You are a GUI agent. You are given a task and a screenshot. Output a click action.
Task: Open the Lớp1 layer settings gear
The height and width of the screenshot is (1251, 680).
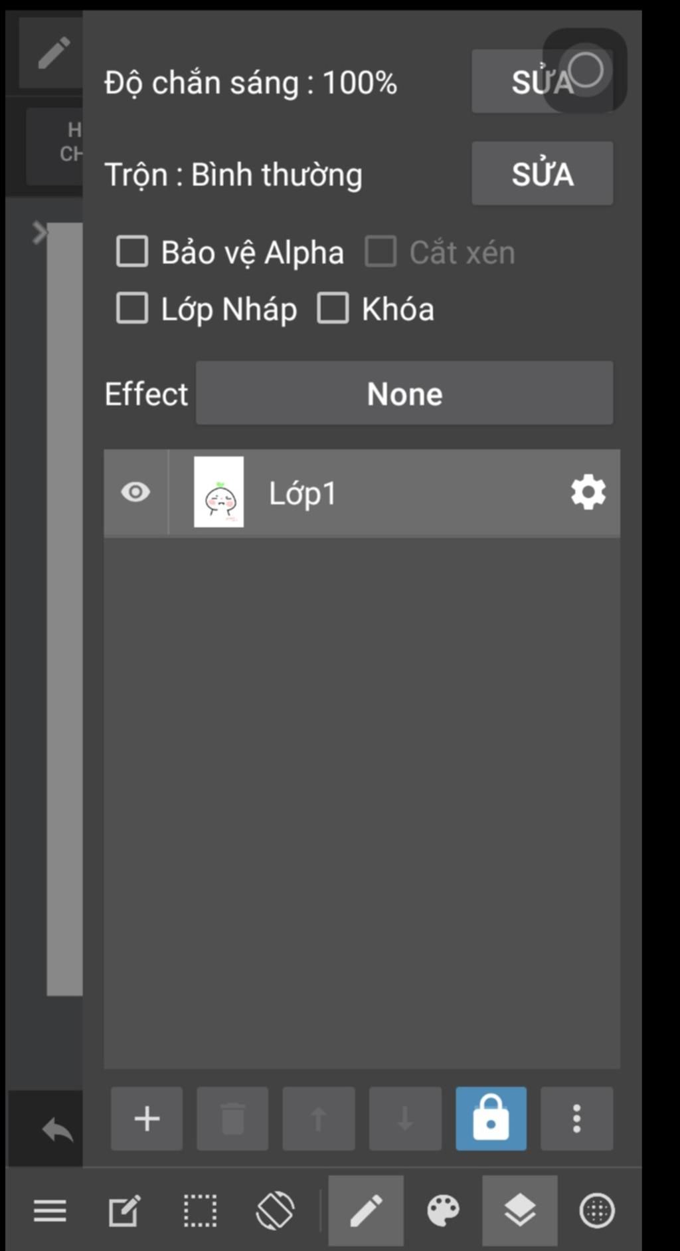(588, 493)
